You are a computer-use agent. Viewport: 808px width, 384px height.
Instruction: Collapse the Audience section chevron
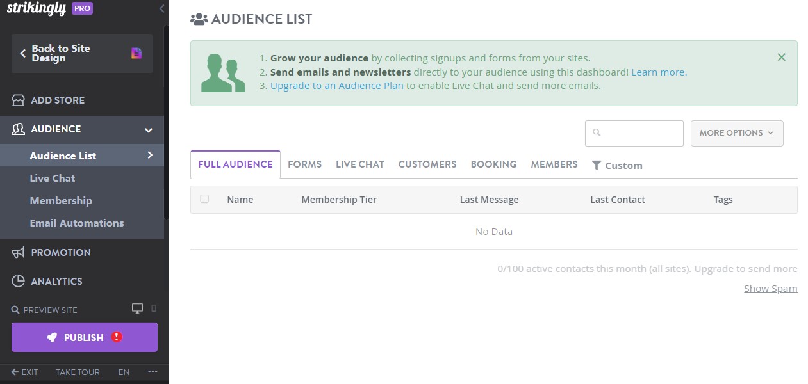[x=149, y=129]
